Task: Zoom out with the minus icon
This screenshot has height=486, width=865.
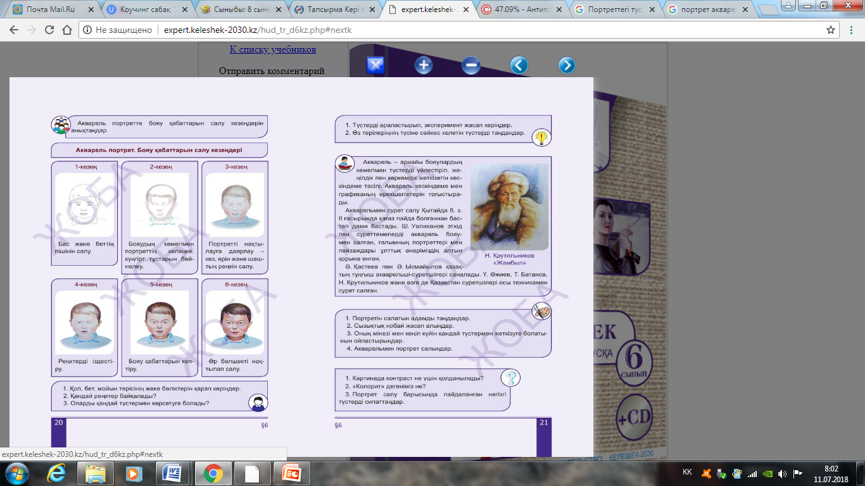Action: [471, 65]
